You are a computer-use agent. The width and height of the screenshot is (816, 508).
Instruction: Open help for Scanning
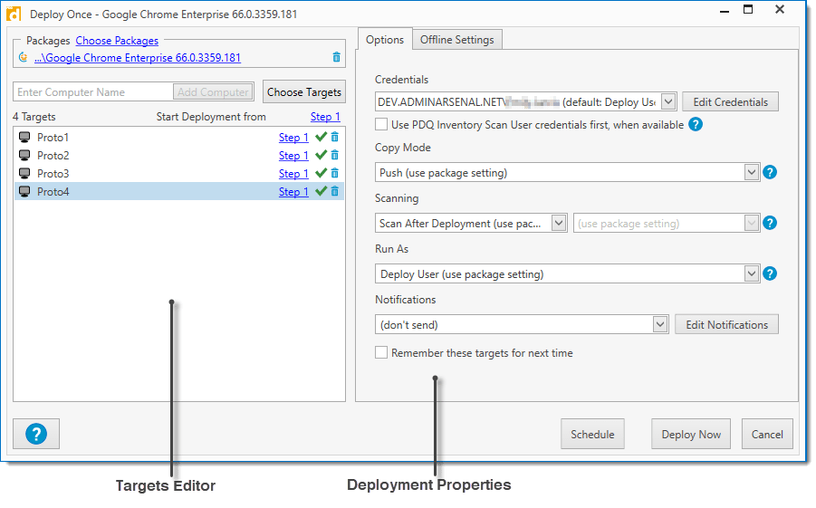tap(770, 223)
